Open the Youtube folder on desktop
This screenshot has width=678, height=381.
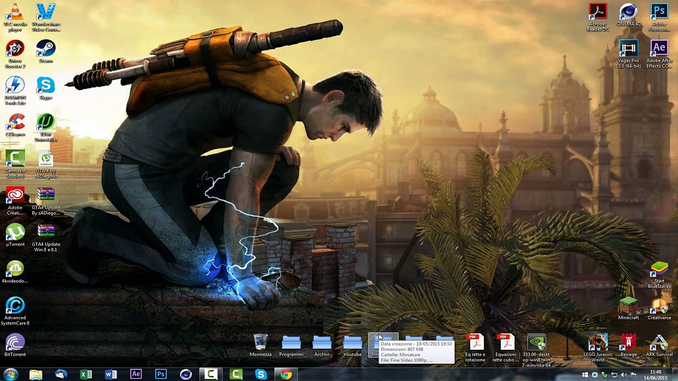pyautogui.click(x=352, y=342)
